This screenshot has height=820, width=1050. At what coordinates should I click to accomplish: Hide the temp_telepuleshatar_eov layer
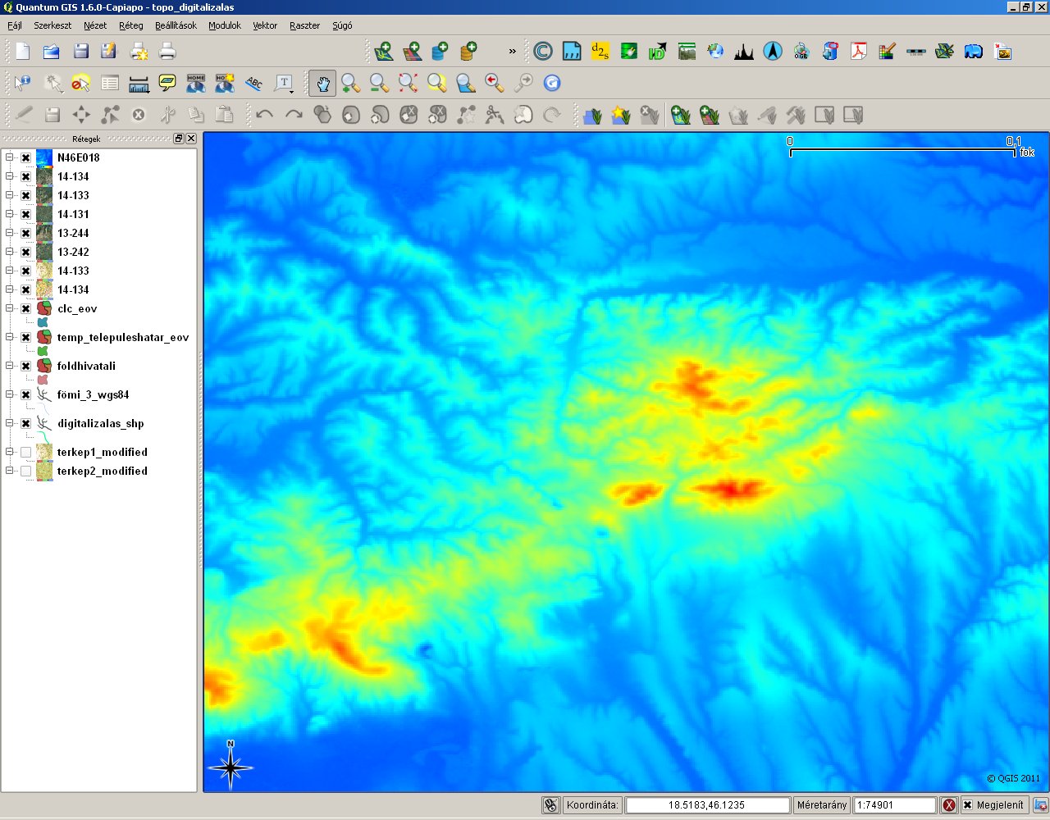(26, 337)
